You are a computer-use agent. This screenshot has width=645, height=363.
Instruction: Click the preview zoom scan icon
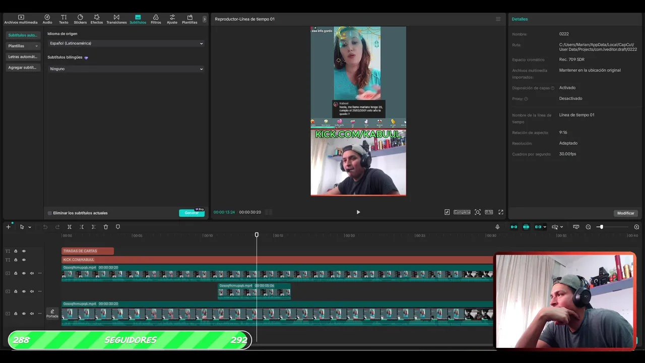477,212
